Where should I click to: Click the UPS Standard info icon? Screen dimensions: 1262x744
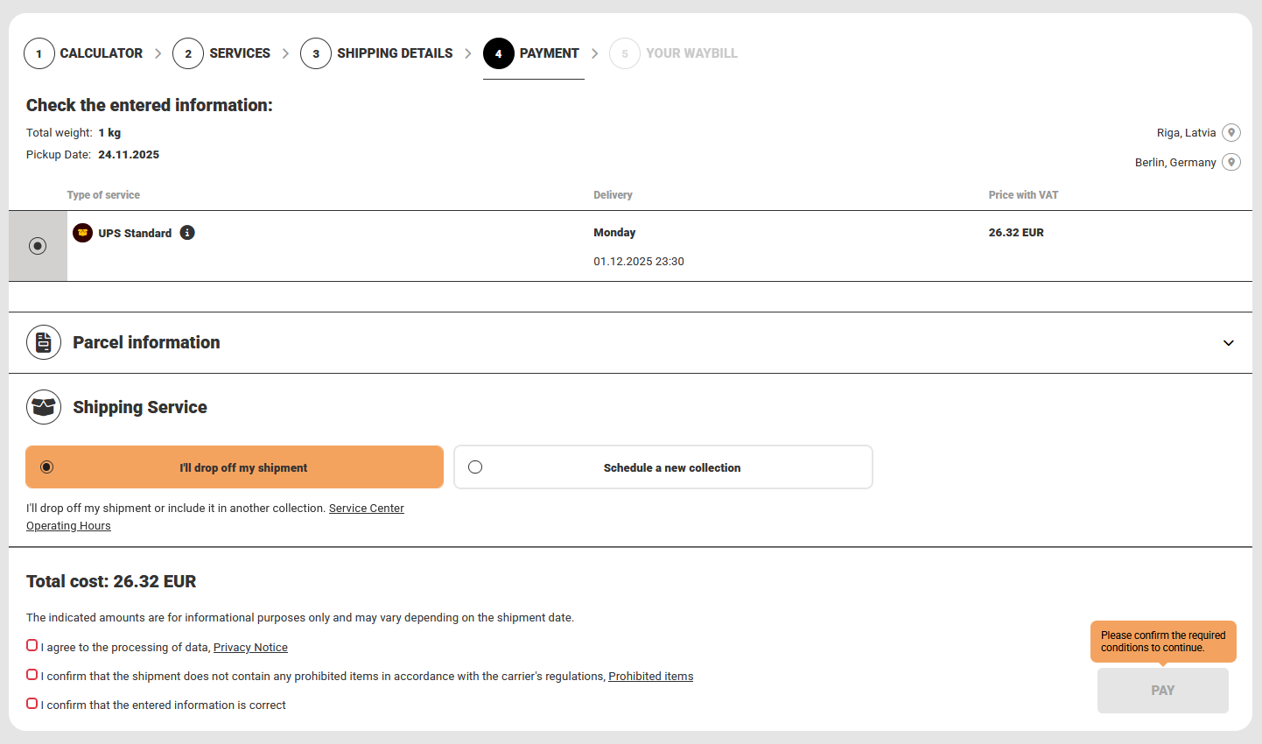(x=187, y=233)
